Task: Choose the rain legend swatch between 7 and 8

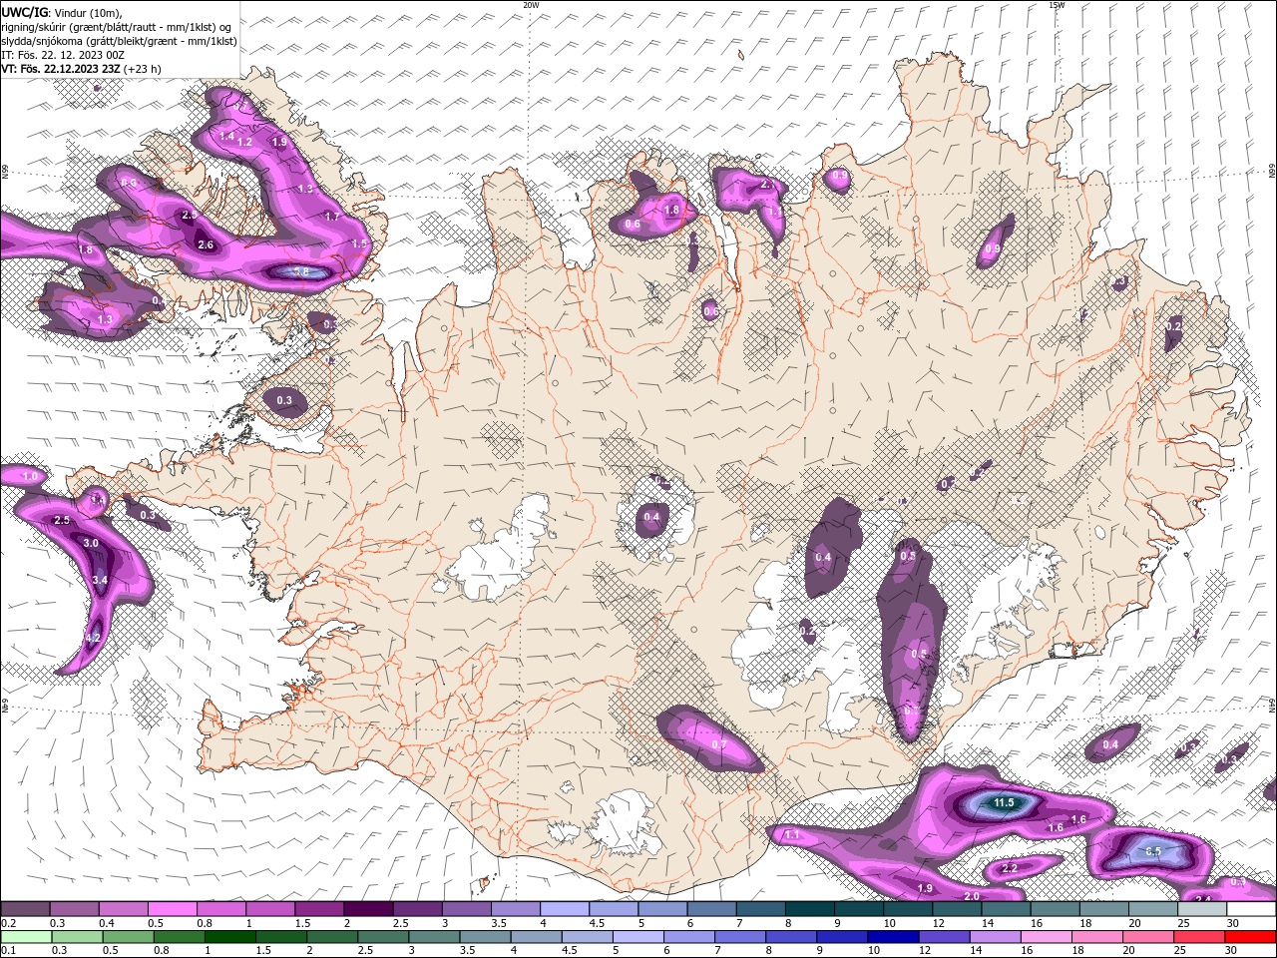Action: pos(740,936)
